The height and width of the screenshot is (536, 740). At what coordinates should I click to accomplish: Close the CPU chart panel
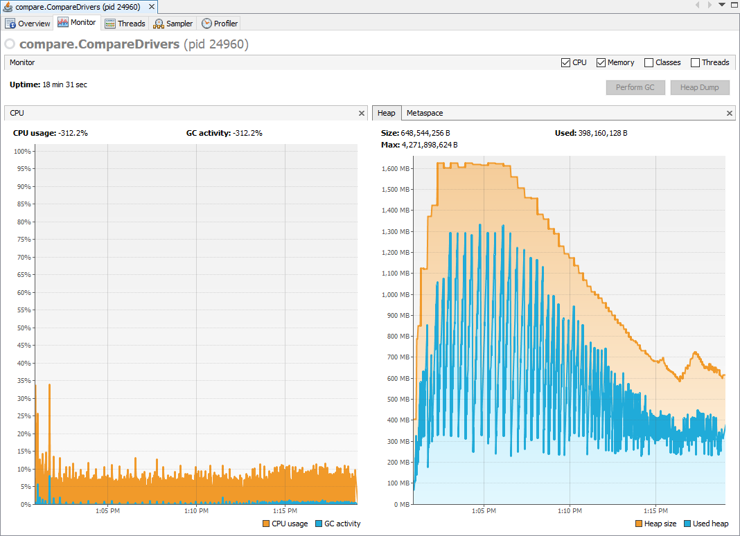pos(361,113)
